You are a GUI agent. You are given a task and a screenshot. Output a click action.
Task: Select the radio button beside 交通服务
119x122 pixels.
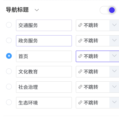pos(9,25)
